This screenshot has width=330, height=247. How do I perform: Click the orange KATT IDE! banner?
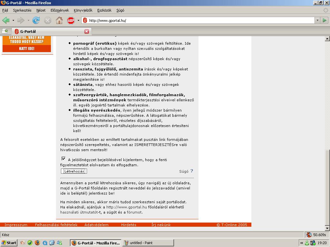point(27,49)
